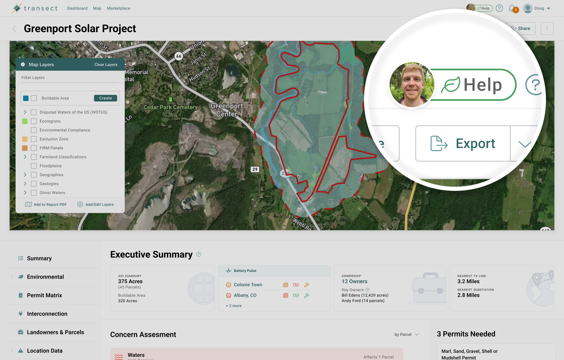Open the 12 Owners link
564x360 pixels.
click(355, 281)
